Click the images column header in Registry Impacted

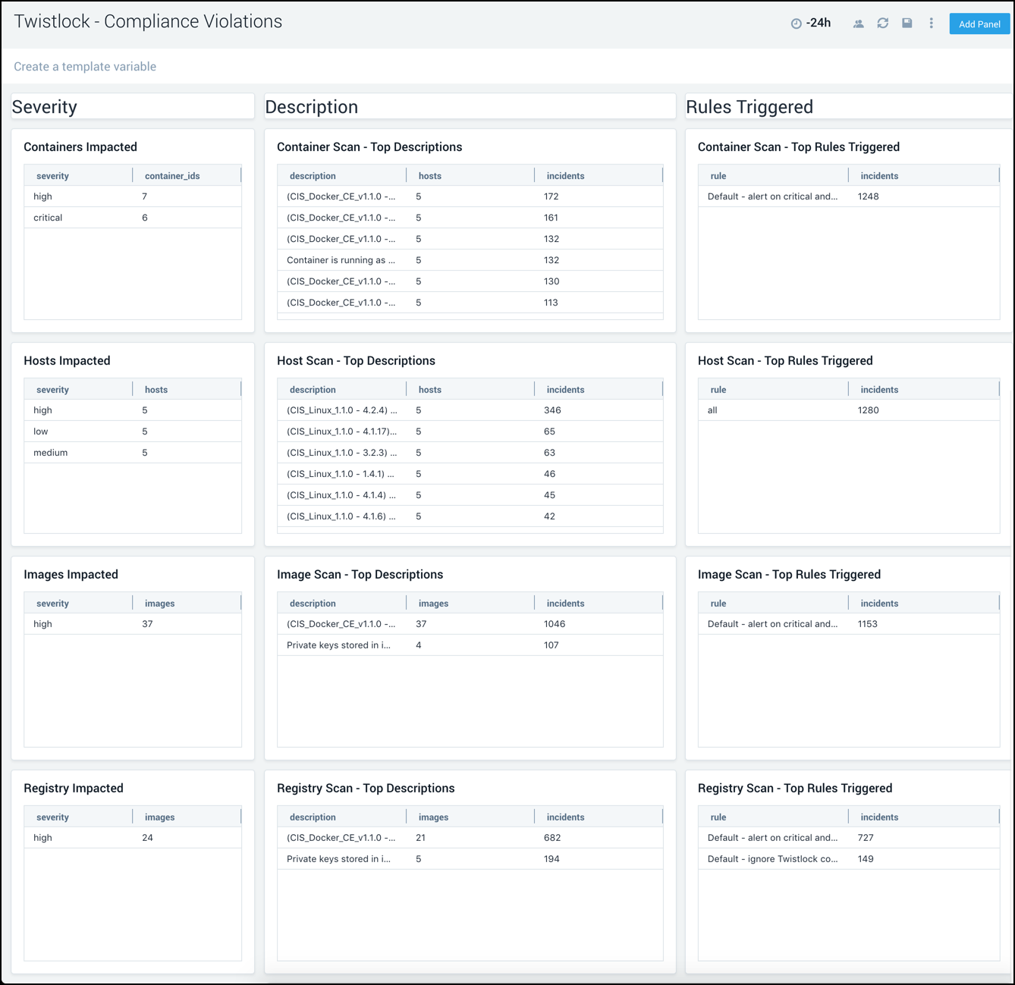159,816
